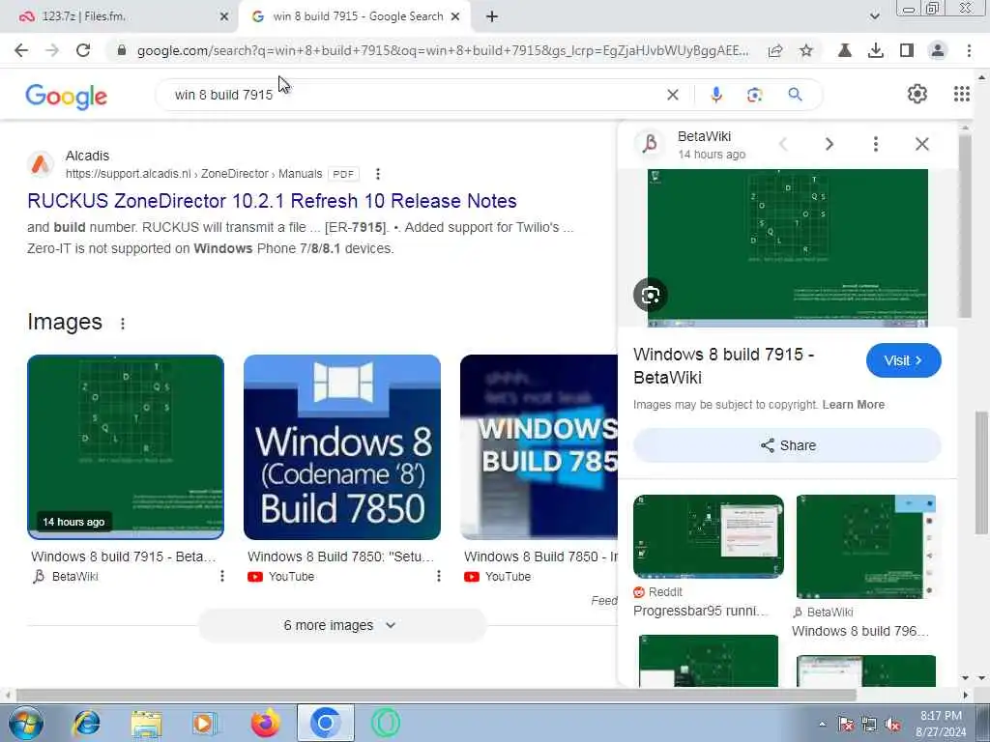Open Windows Explorer from taskbar
Viewport: 990px width, 742px height.
tap(146, 723)
